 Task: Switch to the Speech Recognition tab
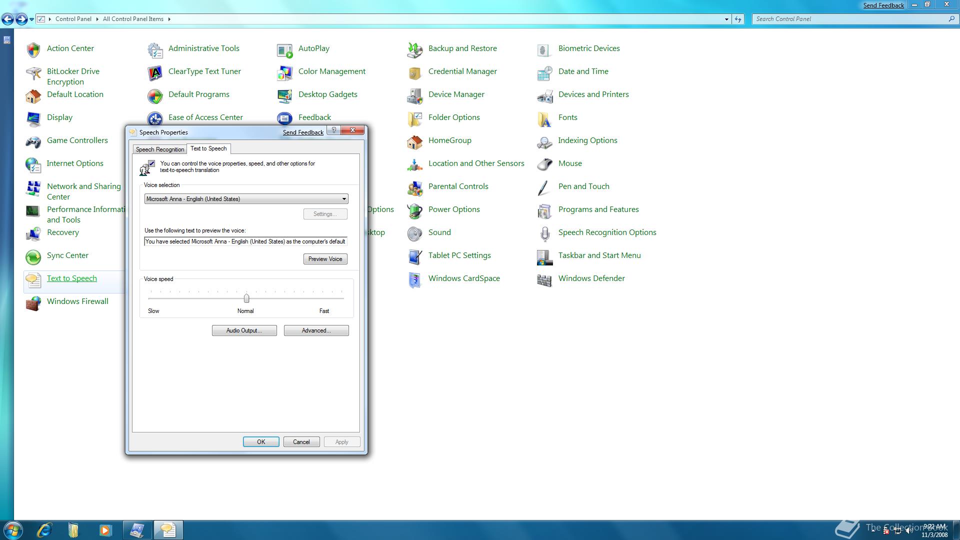tap(160, 149)
